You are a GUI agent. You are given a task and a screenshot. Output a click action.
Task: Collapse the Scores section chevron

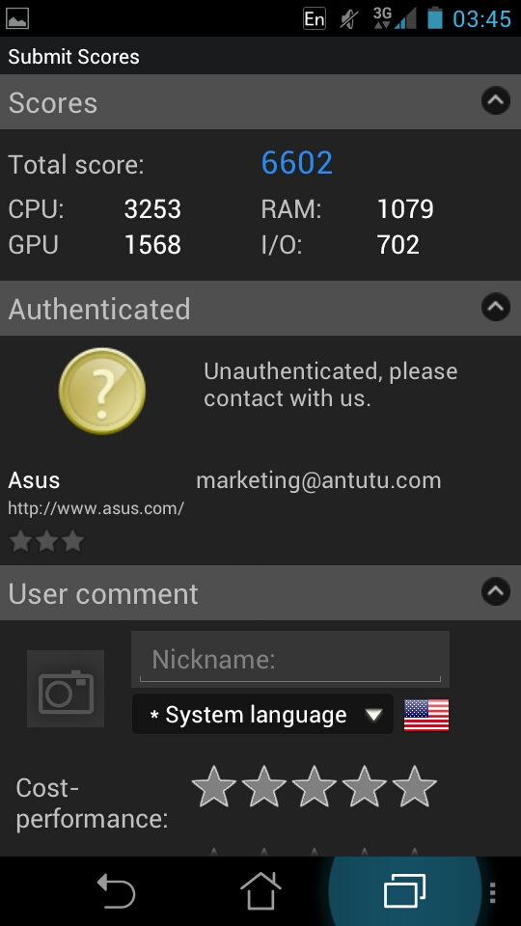[496, 101]
